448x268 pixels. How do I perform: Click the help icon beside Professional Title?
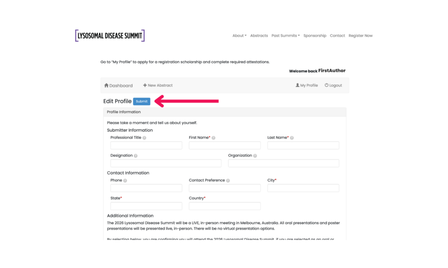coord(144,138)
